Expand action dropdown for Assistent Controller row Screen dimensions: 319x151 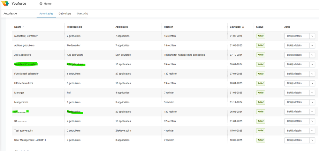312,64
